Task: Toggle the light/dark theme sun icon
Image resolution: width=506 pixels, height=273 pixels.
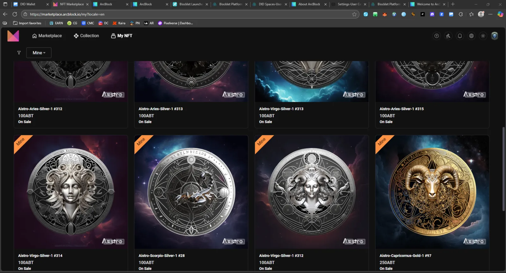Action: (x=483, y=36)
